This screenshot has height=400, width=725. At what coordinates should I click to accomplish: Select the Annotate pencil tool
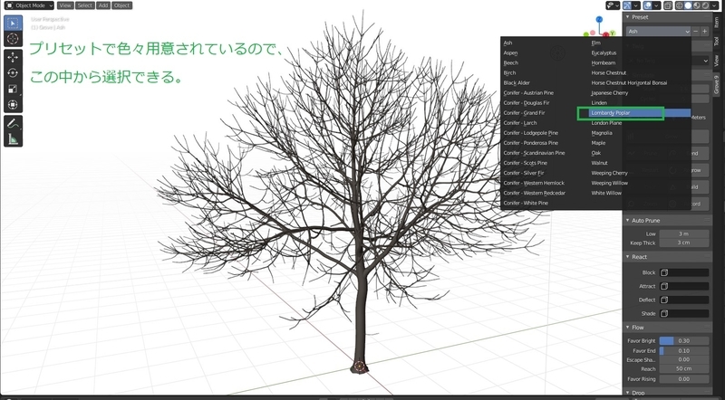pyautogui.click(x=13, y=123)
